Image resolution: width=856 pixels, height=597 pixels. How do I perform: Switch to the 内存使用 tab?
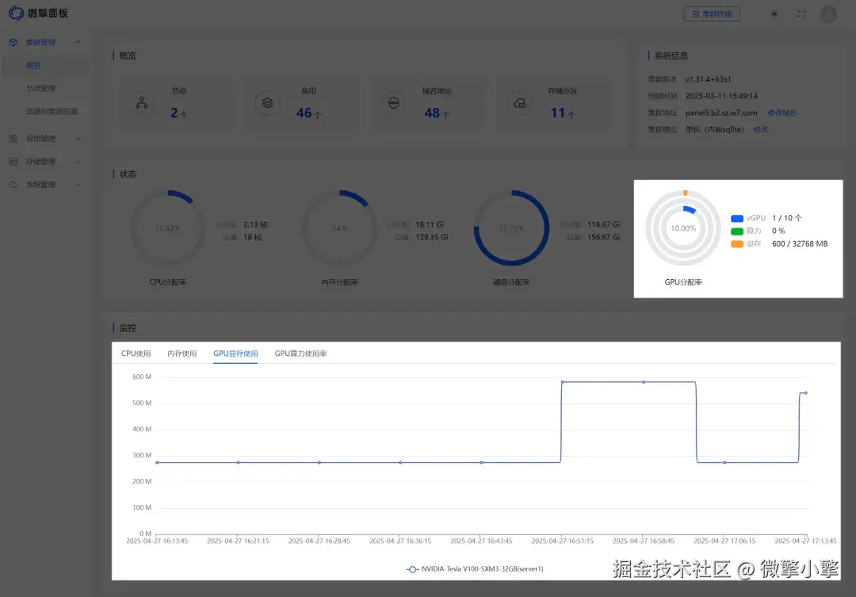pyautogui.click(x=182, y=354)
